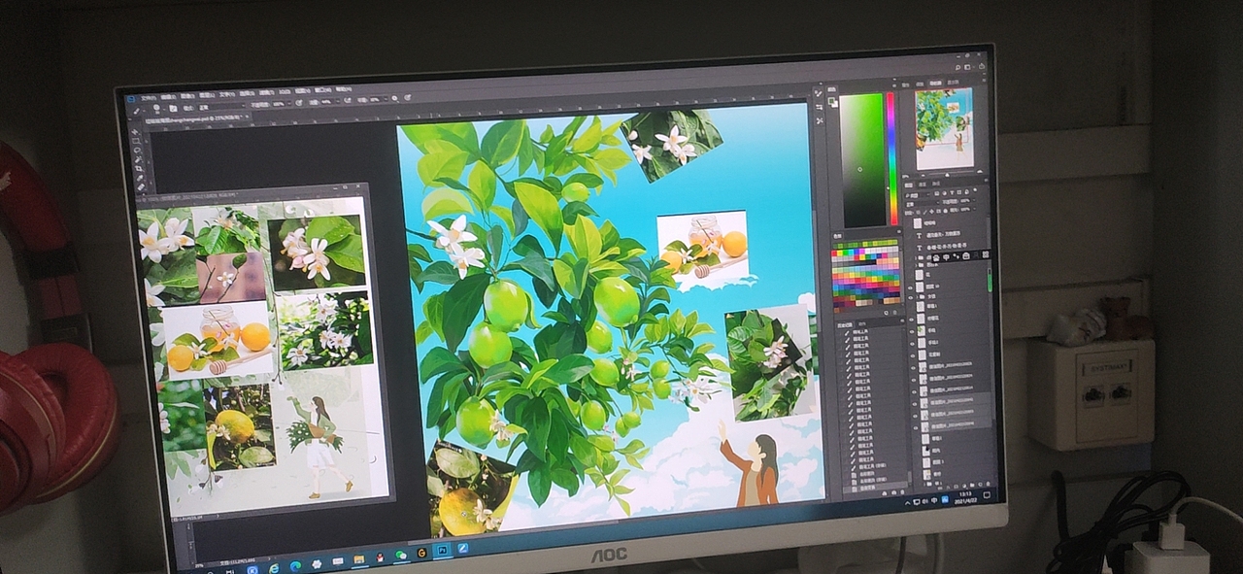
Task: Open the layer styles fx icon
Action: (947, 485)
